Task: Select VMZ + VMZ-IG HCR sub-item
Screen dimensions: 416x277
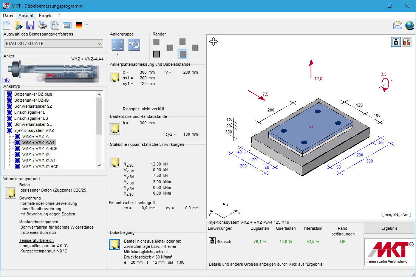Action: (x=40, y=167)
